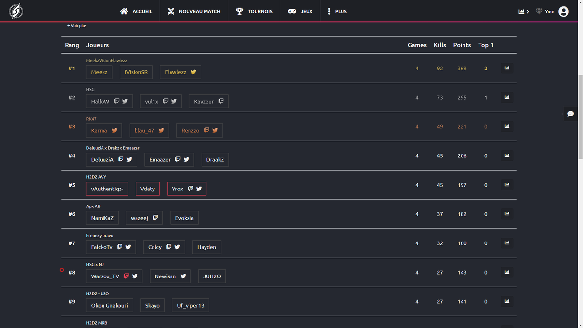Image resolution: width=583 pixels, height=328 pixels.
Task: Select player Meekz
Action: point(100,72)
